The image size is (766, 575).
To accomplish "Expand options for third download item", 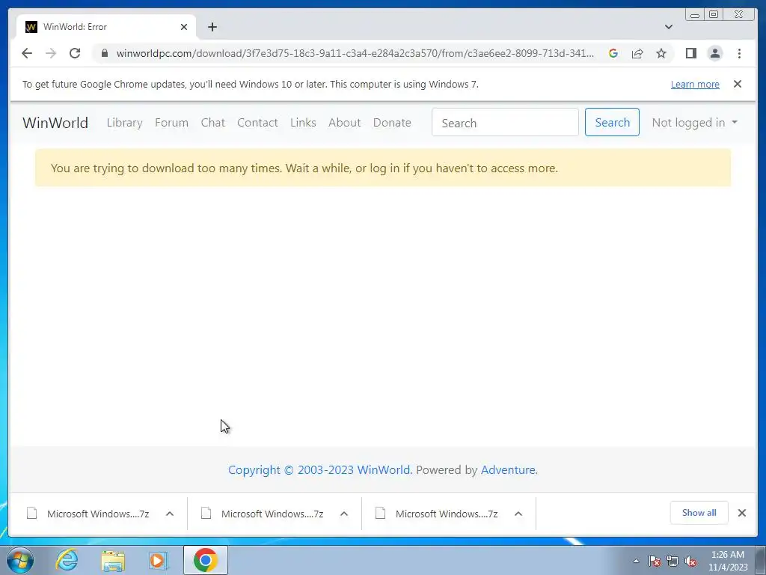I will (518, 514).
